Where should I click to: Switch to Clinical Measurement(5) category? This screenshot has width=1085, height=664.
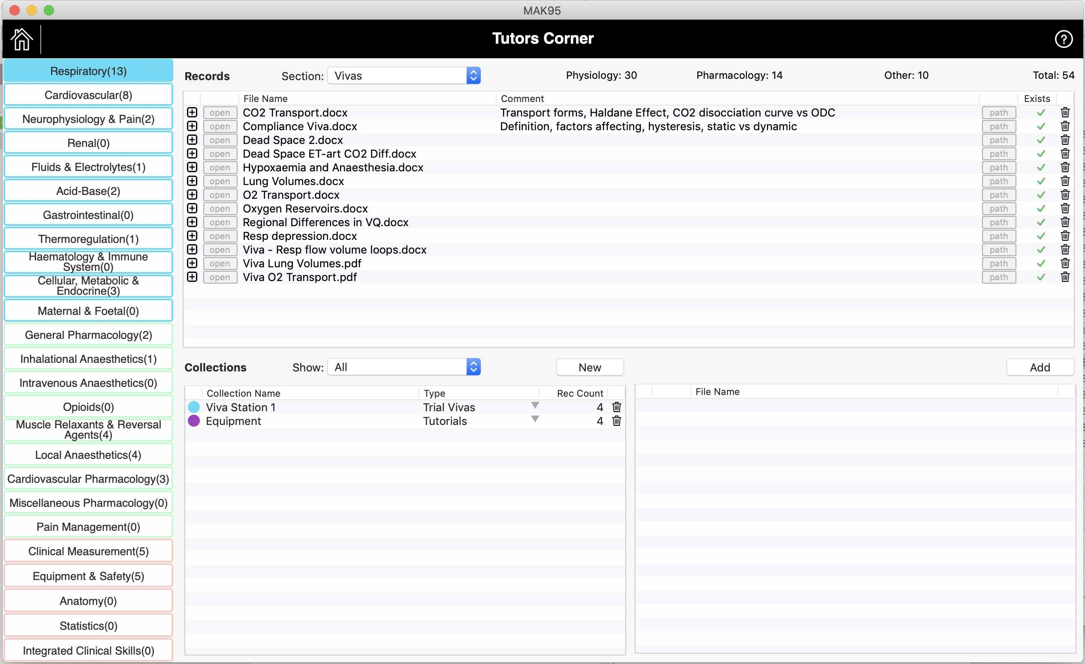(x=88, y=551)
